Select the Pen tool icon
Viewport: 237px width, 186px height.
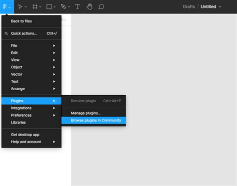tap(63, 6)
